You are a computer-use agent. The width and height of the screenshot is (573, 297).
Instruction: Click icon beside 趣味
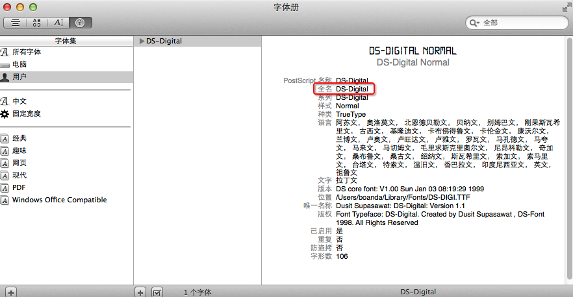(5, 152)
